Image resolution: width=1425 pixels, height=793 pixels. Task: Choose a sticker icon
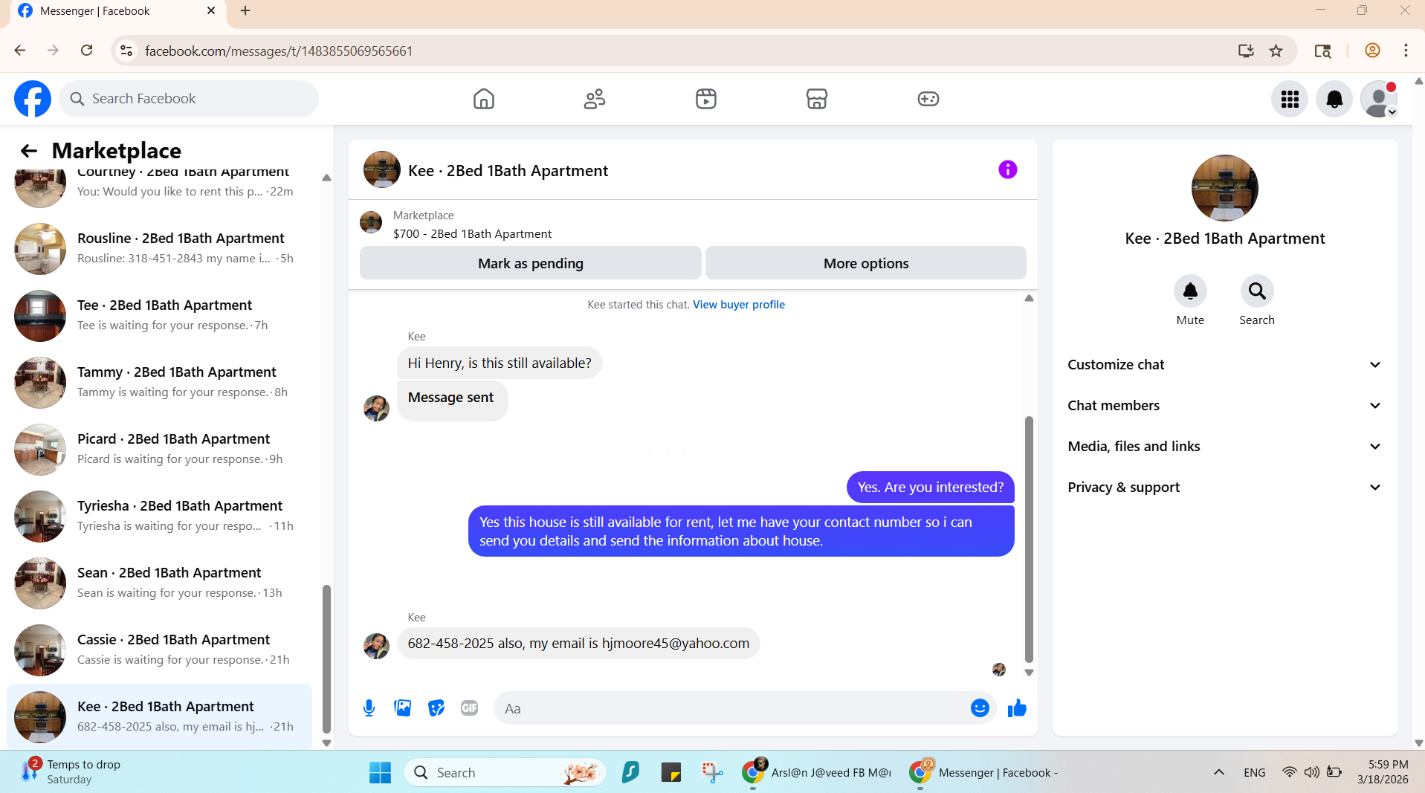436,708
